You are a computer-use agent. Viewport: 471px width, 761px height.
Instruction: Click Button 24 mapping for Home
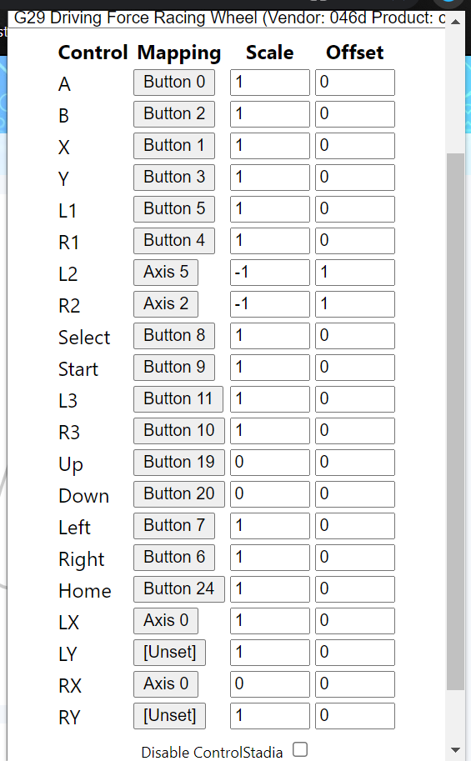tap(178, 589)
